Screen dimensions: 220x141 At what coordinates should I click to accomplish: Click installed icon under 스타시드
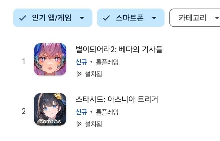pos(79,124)
